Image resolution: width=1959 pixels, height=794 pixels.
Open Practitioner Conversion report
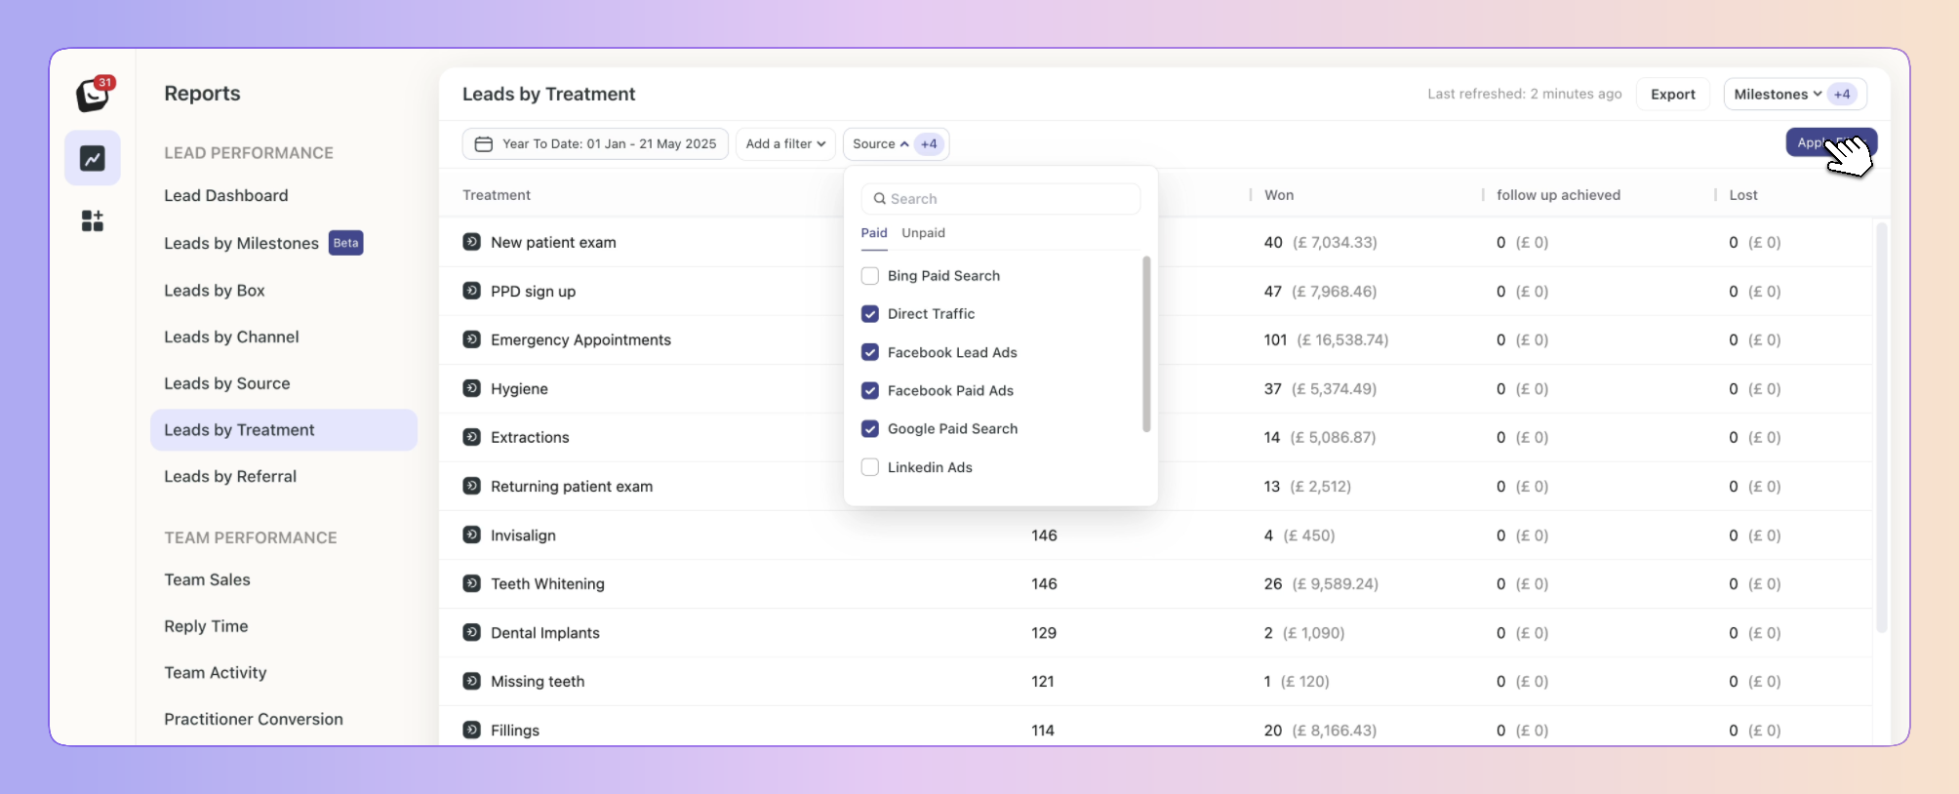coord(254,720)
